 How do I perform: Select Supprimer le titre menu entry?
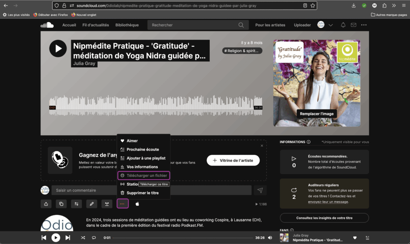point(144,193)
